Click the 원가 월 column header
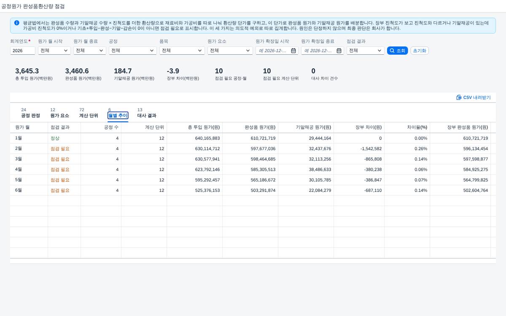The image size is (506, 316). [29, 127]
